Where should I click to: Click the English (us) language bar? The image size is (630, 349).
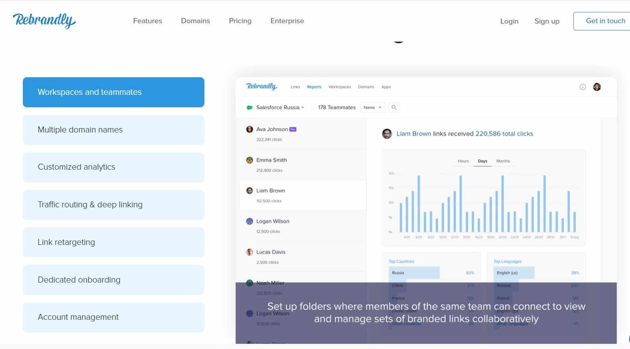514,273
